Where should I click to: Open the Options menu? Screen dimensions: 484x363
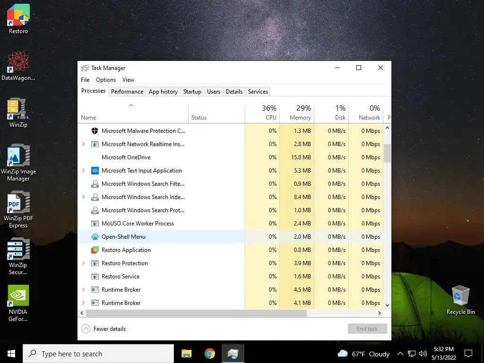[106, 80]
